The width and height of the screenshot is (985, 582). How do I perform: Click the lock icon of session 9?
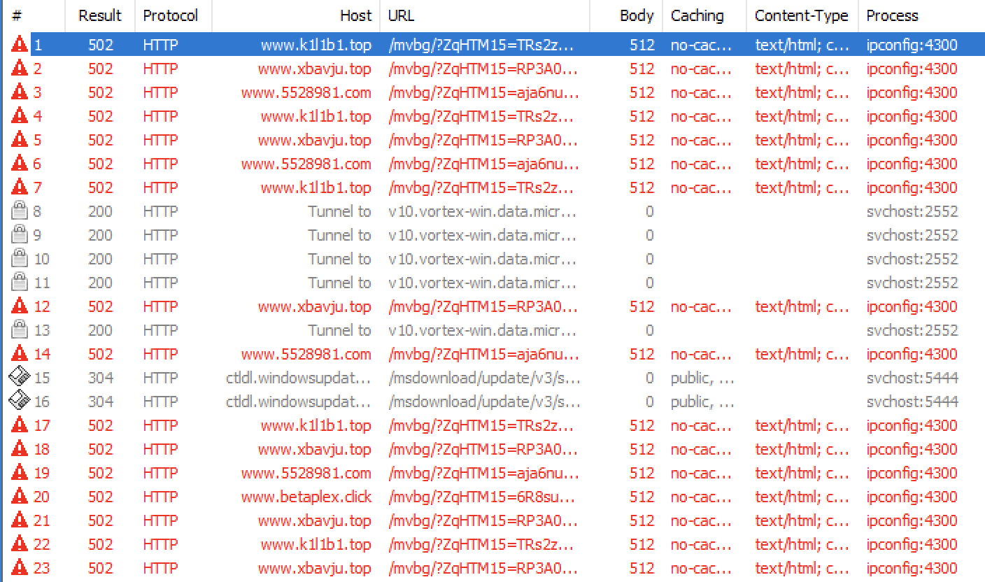tap(20, 234)
